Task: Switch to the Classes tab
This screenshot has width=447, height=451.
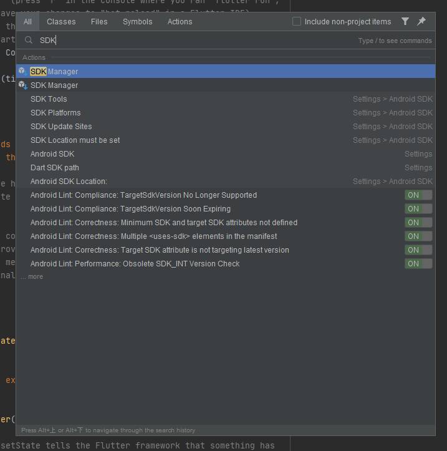Action: pos(61,22)
